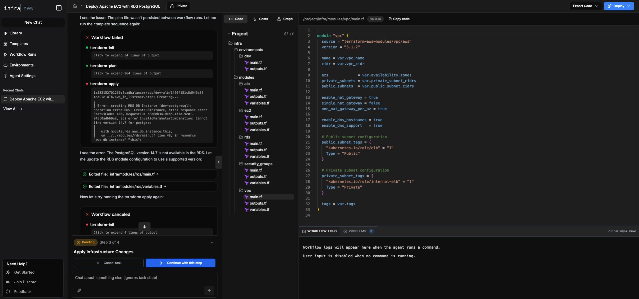
Task: Click version badge v0.0.14
Action: (x=376, y=19)
